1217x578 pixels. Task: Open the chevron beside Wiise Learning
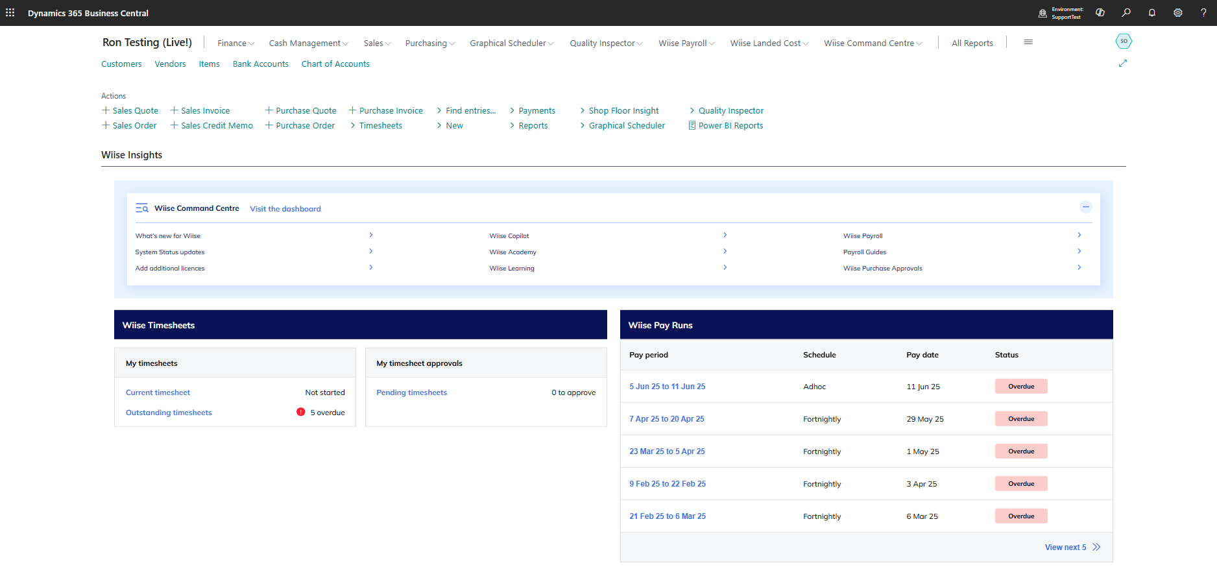point(725,267)
